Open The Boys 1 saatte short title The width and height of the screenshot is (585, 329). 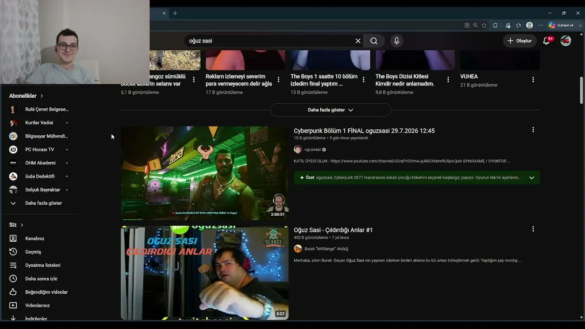point(324,80)
